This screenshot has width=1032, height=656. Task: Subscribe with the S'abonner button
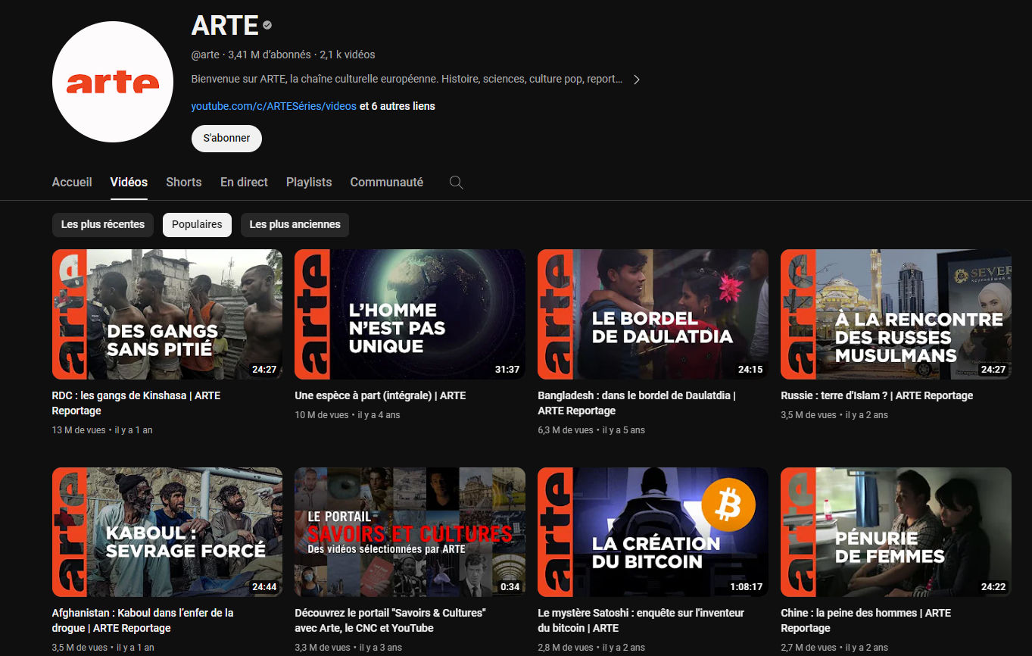point(226,139)
